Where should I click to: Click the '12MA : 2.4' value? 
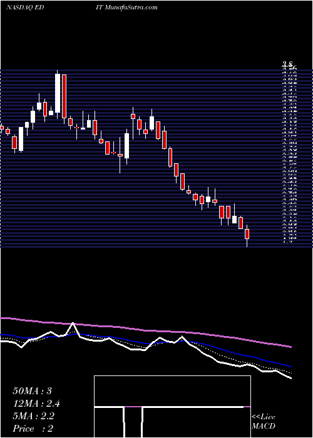point(36,404)
